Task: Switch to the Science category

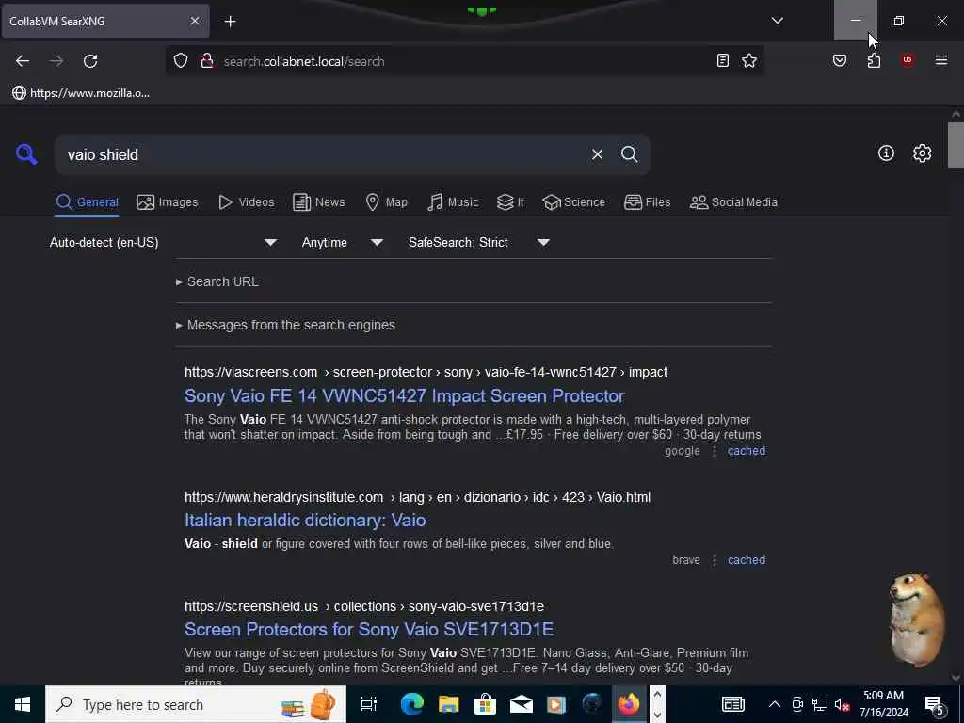Action: tap(573, 202)
